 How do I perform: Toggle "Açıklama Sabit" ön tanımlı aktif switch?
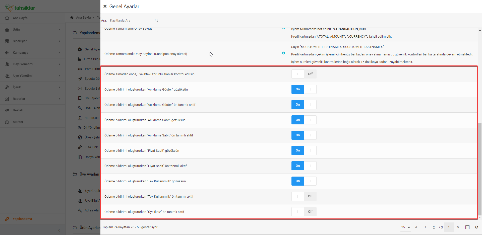point(304,135)
